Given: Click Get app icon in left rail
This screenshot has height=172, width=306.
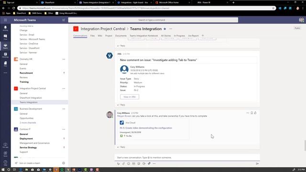Looking at the screenshot, I should click(x=5, y=145).
